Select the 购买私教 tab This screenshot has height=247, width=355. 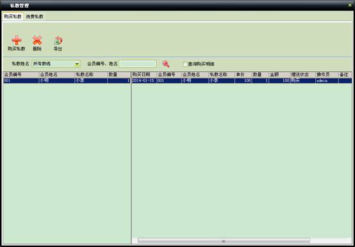(x=13, y=17)
